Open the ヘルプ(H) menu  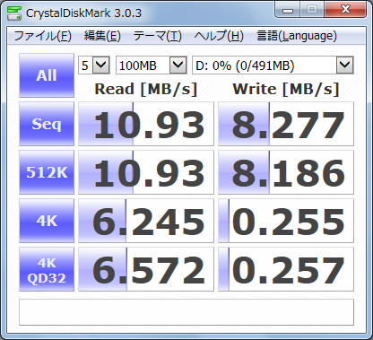219,36
